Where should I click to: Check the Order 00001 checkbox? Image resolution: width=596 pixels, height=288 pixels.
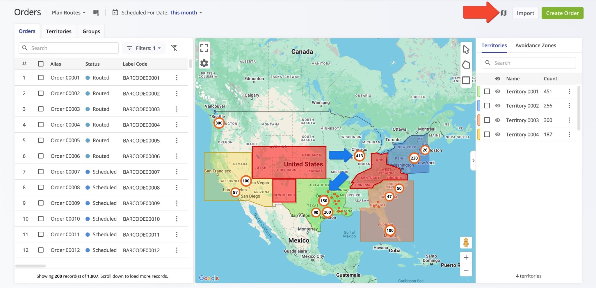click(x=41, y=78)
